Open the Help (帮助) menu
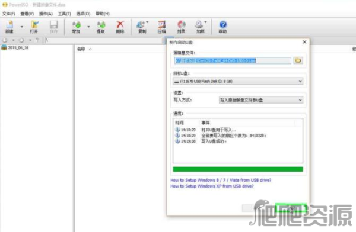This screenshot has height=232, width=356. coord(103,14)
